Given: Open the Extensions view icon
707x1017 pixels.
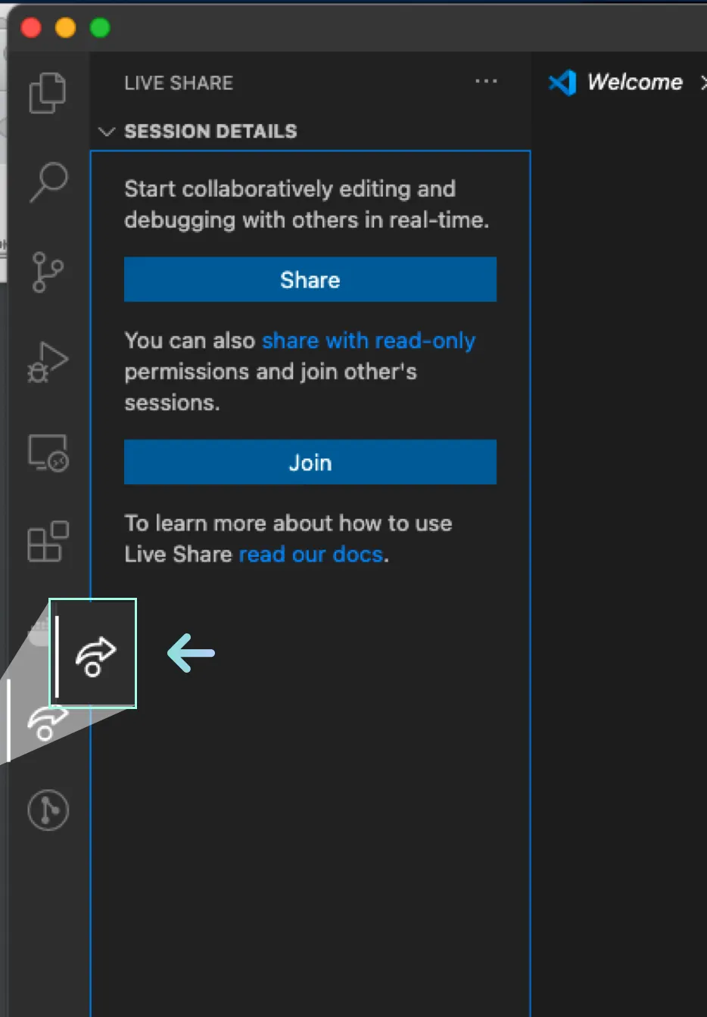Looking at the screenshot, I should click(x=48, y=542).
